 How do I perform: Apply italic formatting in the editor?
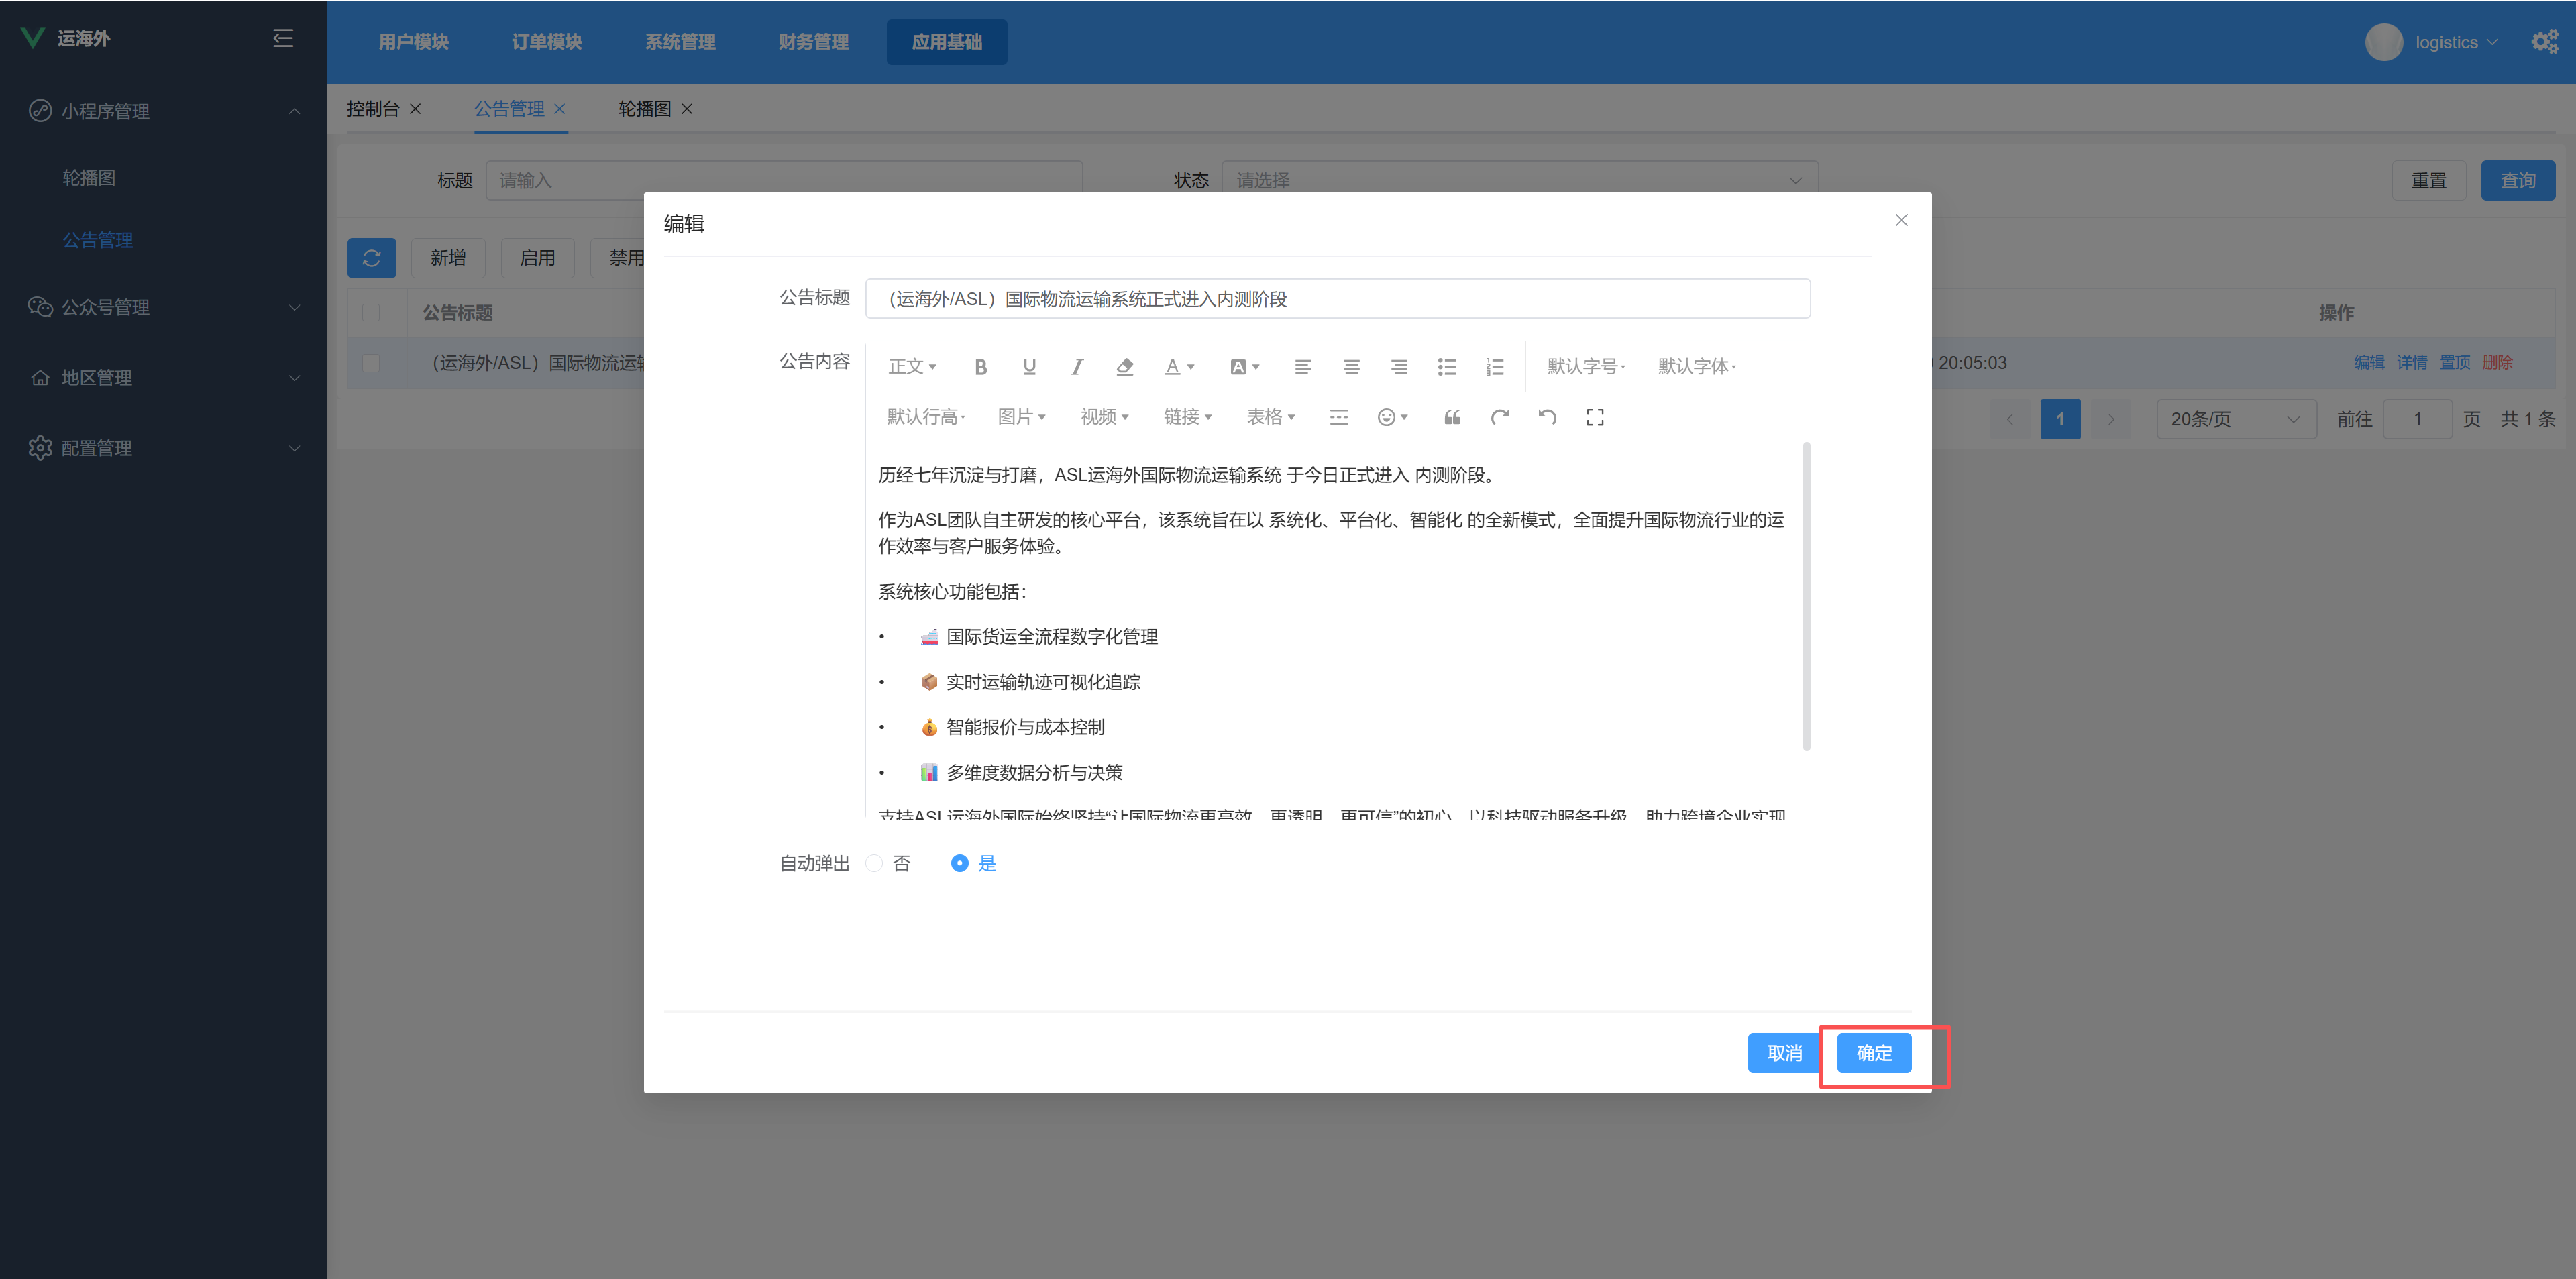point(1077,366)
